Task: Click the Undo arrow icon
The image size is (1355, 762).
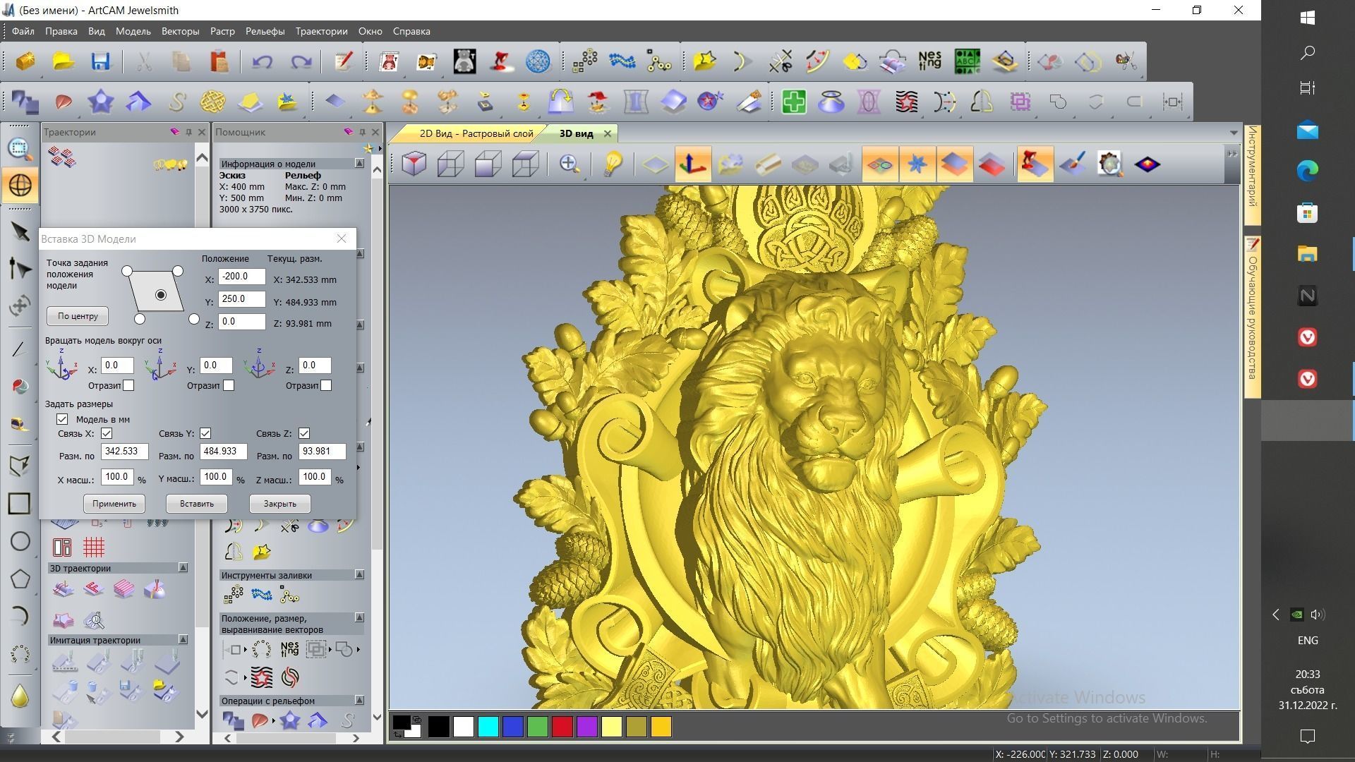Action: (x=263, y=61)
